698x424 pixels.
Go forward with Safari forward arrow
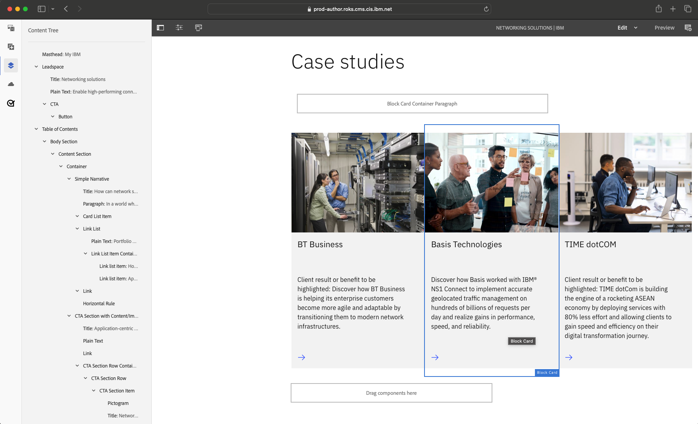click(x=80, y=9)
